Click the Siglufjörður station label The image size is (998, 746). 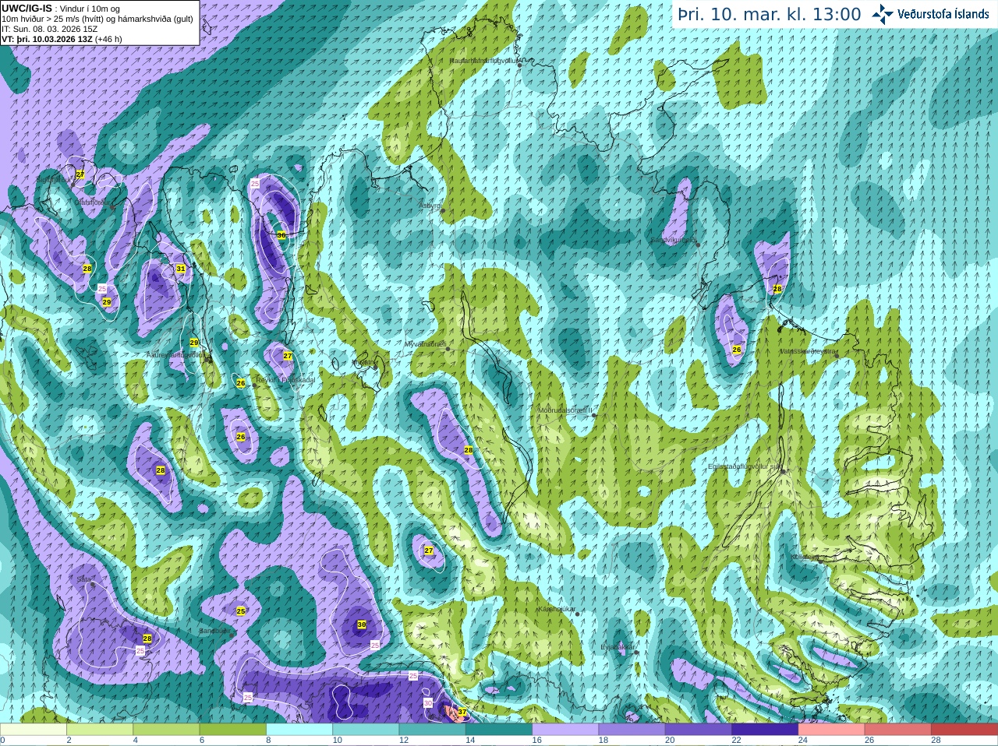[x=54, y=179]
